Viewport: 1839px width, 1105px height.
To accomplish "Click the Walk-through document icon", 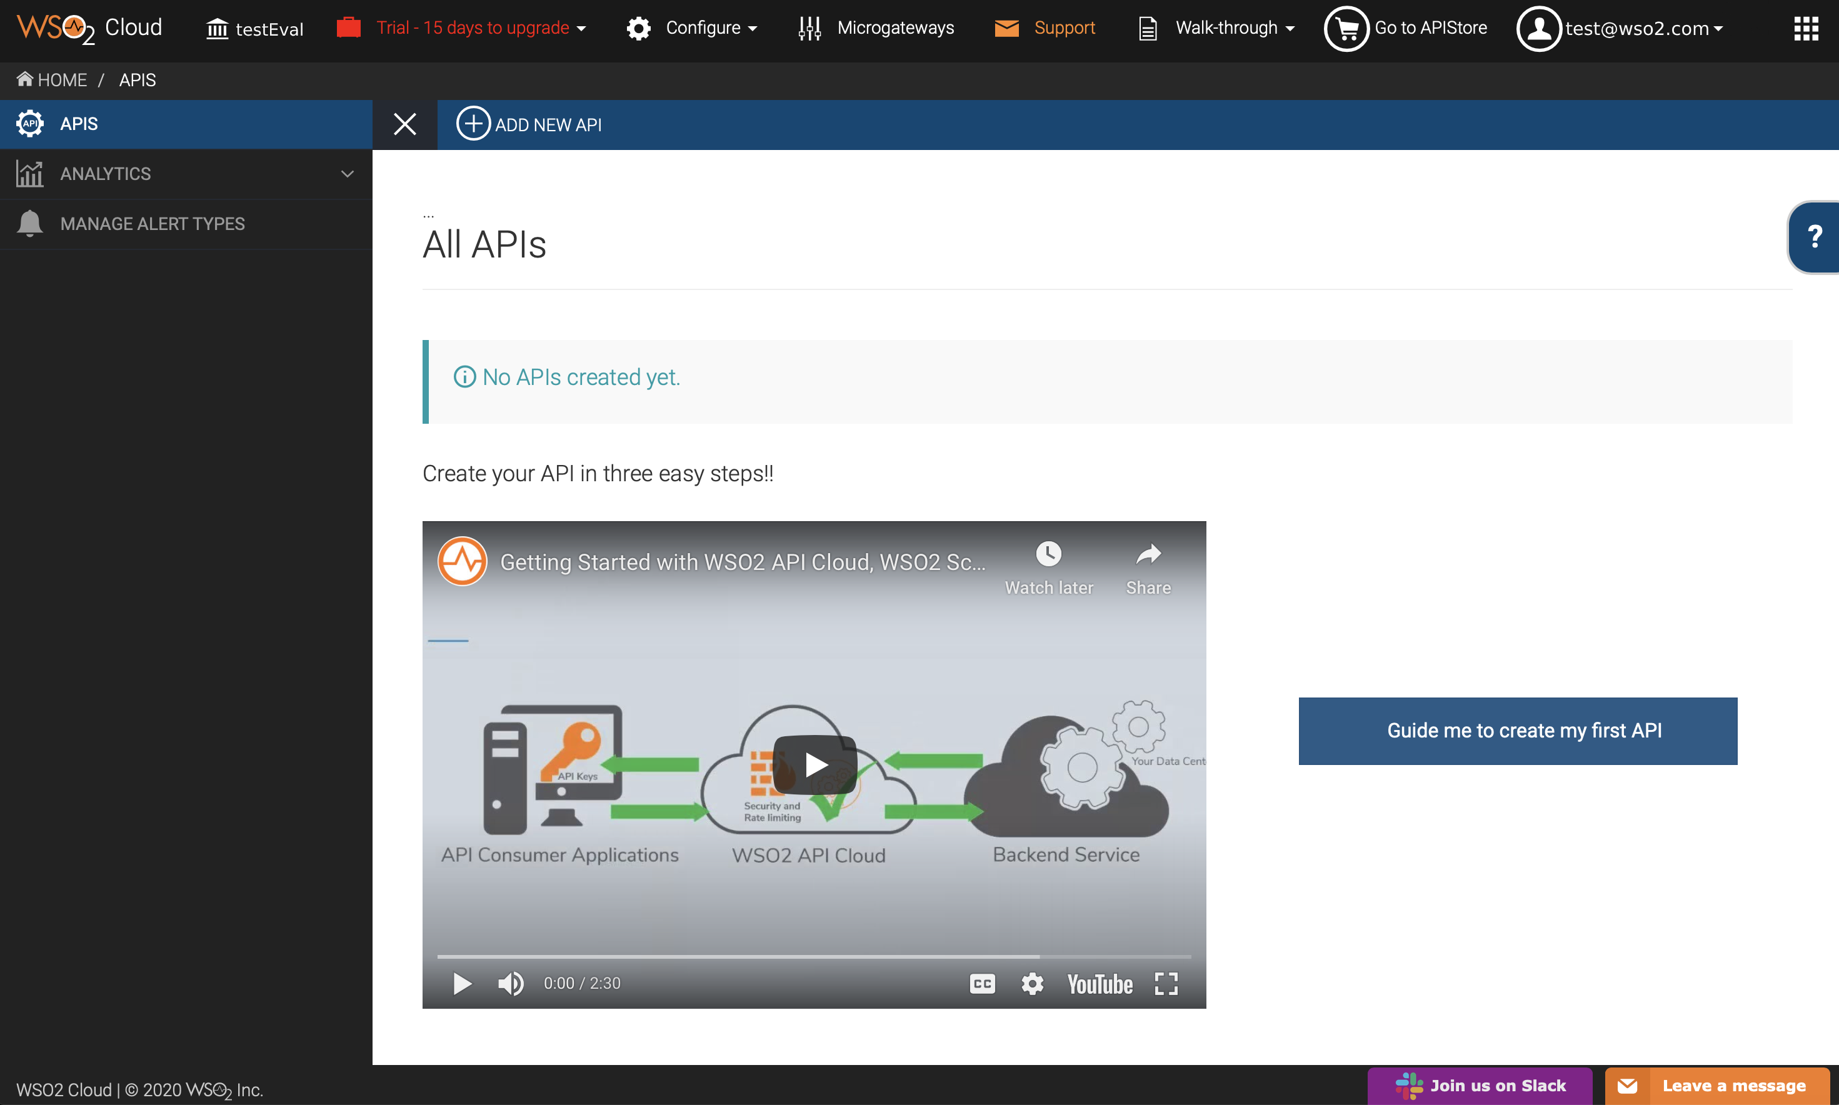I will 1148,28.
